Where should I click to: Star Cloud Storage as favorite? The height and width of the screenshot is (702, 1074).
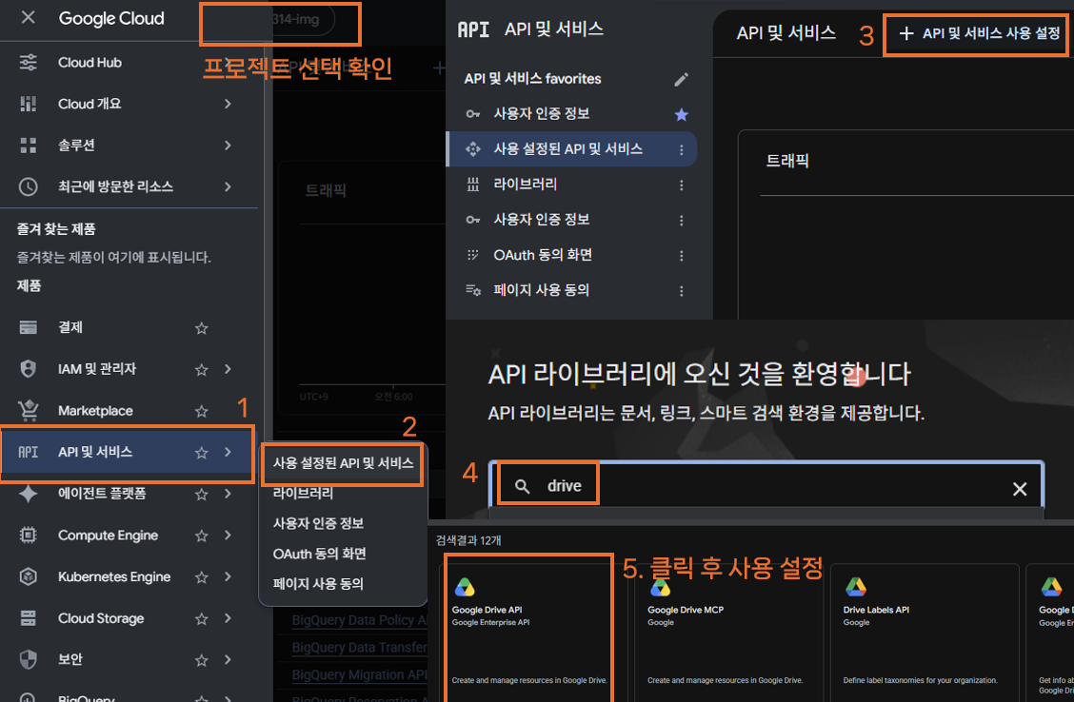pos(202,619)
